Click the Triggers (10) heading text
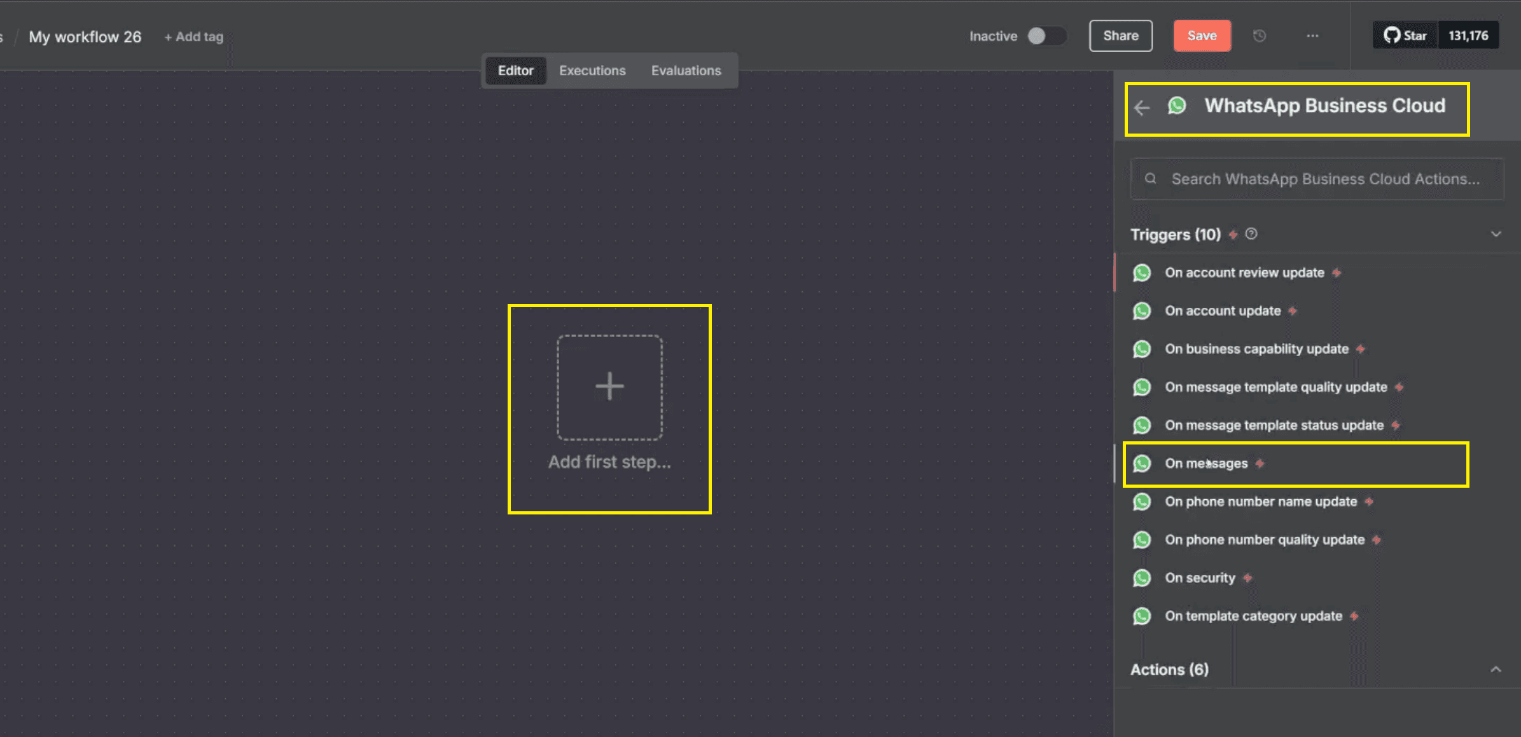 click(1176, 235)
